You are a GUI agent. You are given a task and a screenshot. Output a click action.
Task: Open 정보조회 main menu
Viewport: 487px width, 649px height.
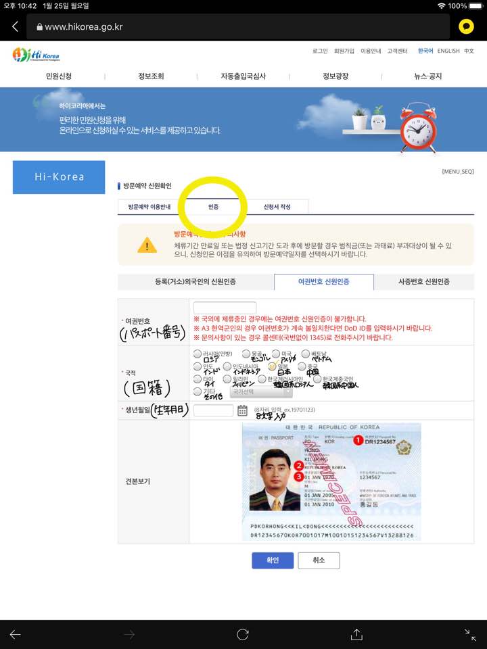[x=151, y=76]
